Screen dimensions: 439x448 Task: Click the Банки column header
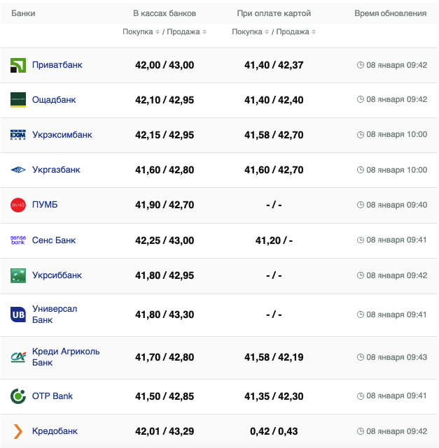(x=23, y=13)
